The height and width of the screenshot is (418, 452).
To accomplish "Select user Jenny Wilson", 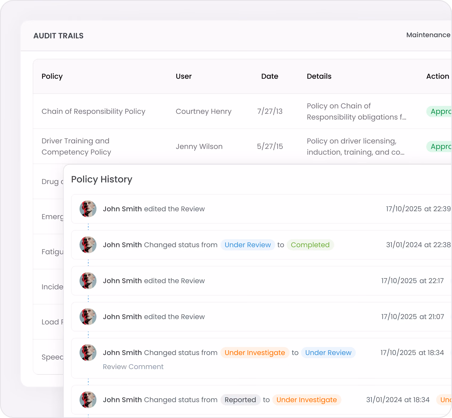I will (199, 146).
